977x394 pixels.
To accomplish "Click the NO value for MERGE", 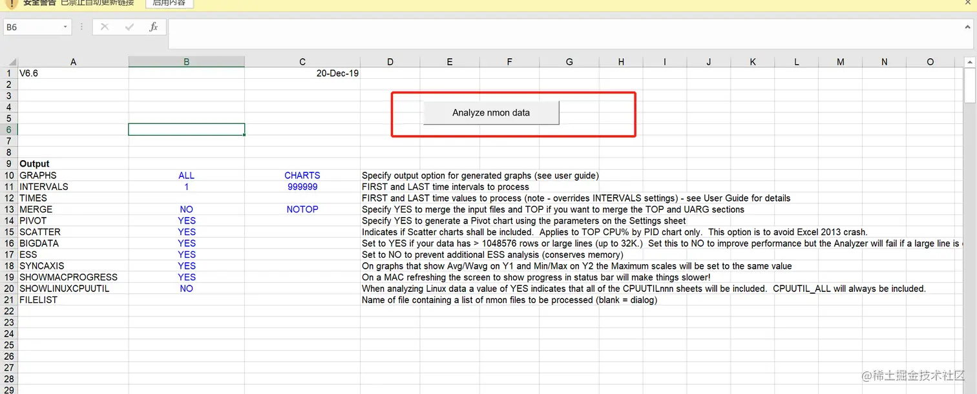I will [187, 209].
